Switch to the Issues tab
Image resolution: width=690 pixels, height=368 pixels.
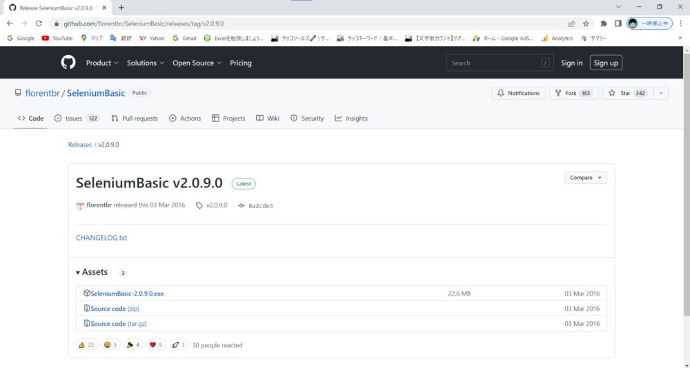[77, 119]
